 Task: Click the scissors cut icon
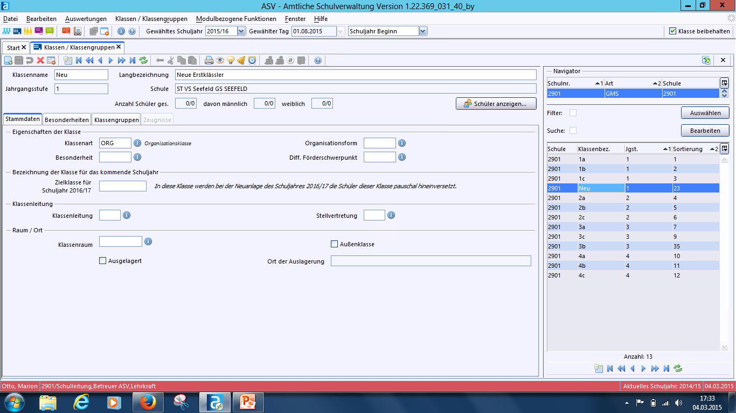click(x=171, y=60)
